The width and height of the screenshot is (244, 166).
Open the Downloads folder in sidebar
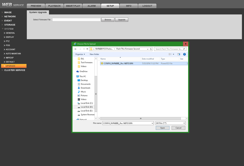click(85, 88)
